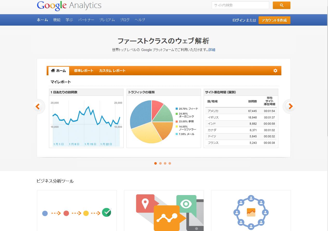Select the fourth carousel dot
Image resolution: width=328 pixels, height=231 pixels.
tap(170, 163)
